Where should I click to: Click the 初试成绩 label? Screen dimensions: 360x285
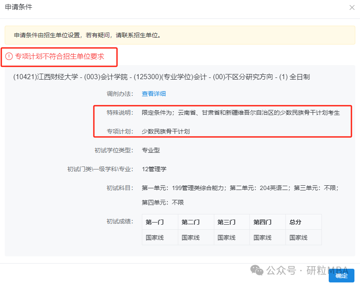point(120,221)
